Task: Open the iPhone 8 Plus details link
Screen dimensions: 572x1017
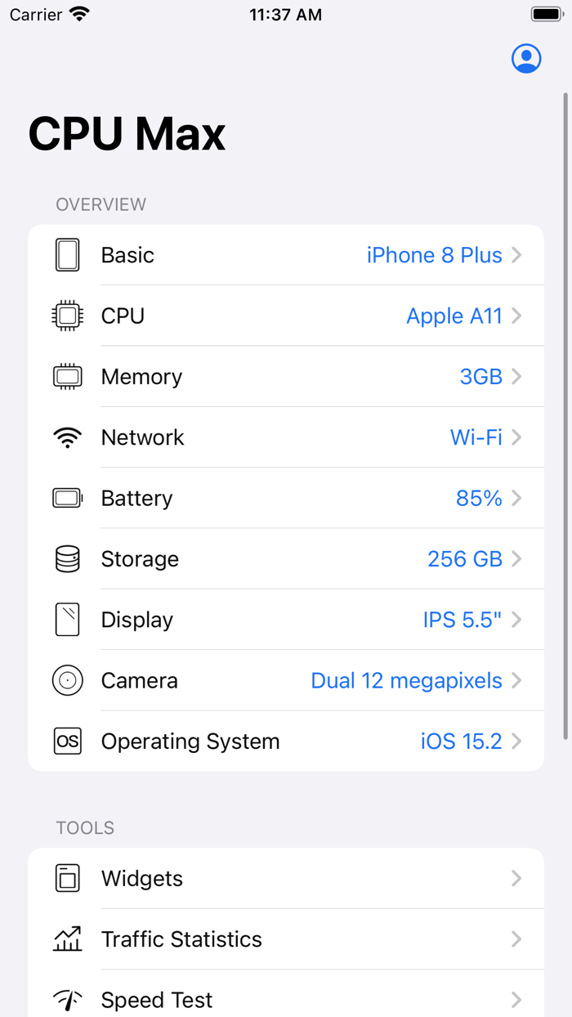Action: point(434,254)
